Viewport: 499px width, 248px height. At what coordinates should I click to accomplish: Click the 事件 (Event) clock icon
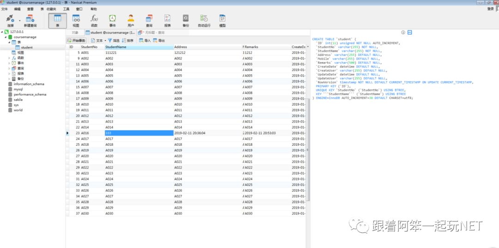coord(112,20)
